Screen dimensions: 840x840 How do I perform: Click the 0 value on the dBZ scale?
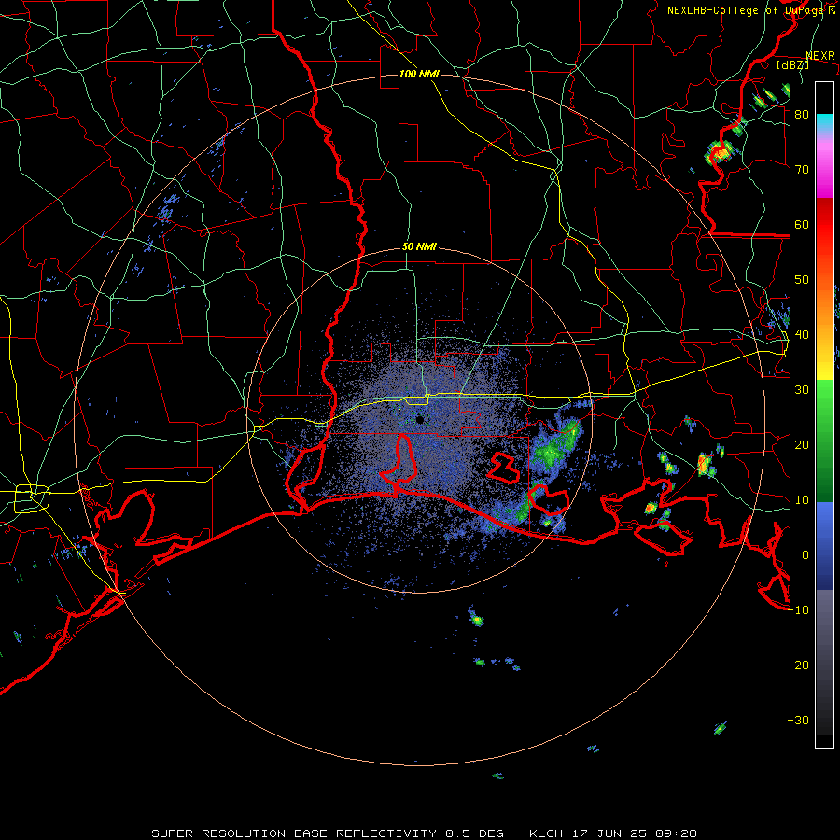pos(805,555)
